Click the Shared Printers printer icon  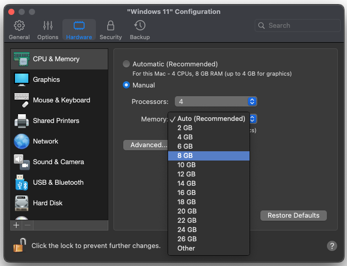coord(22,121)
